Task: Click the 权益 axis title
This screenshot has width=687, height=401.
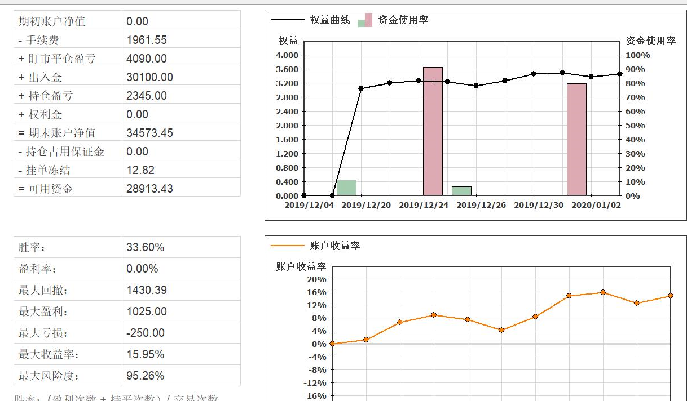Action: (288, 41)
